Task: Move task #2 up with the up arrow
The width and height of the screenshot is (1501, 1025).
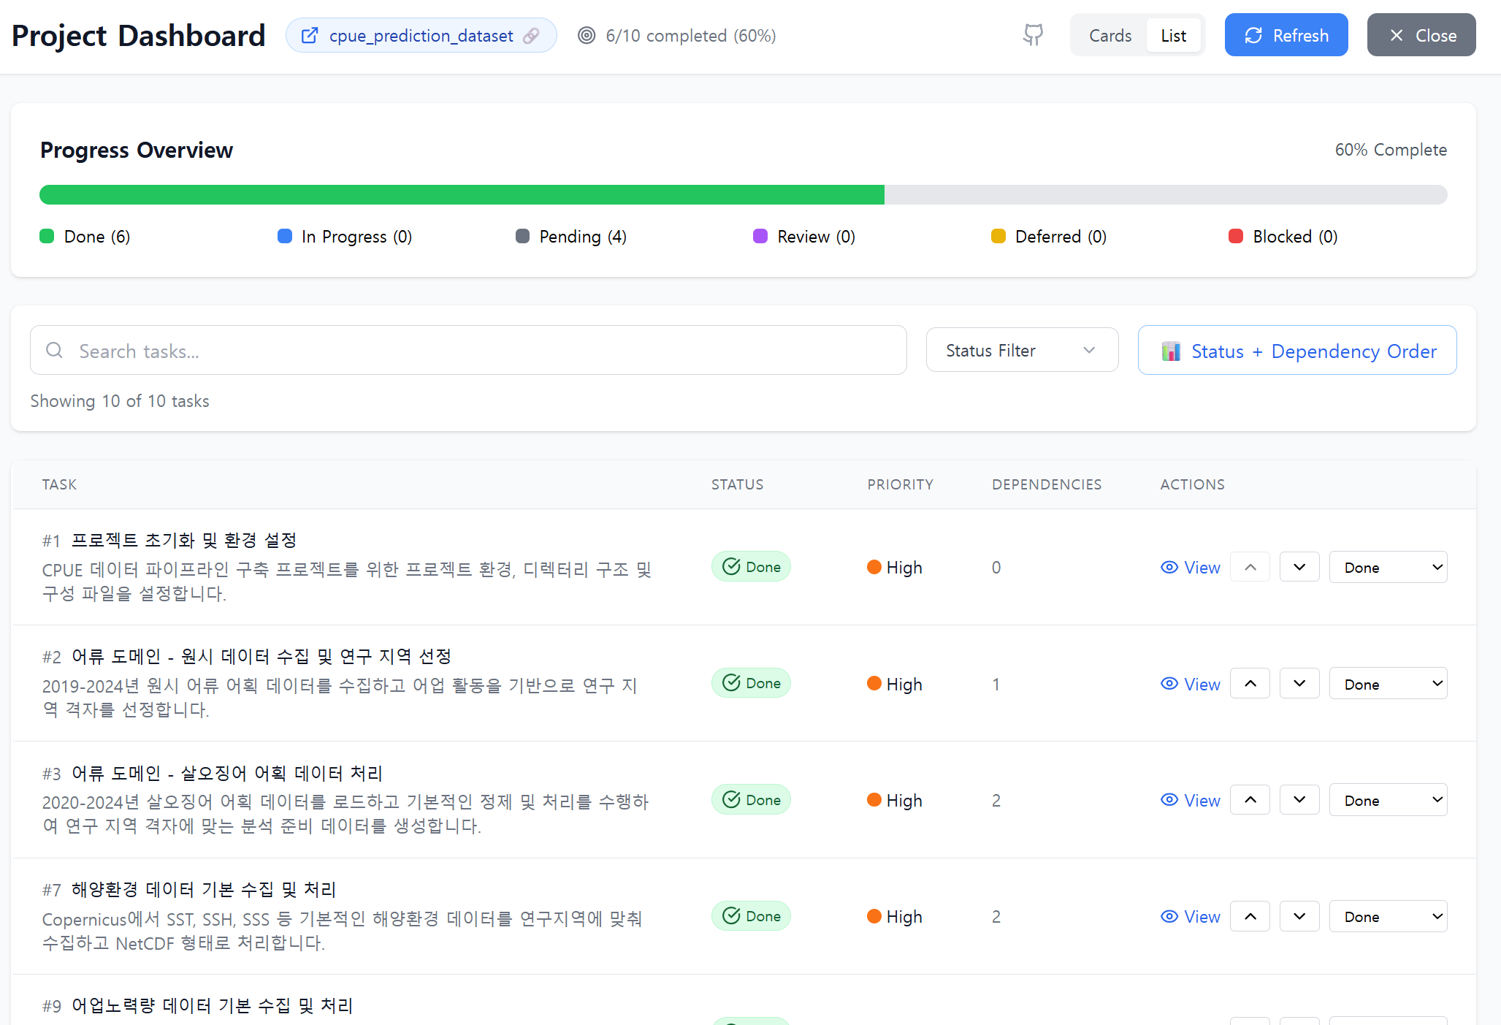Action: 1250,683
